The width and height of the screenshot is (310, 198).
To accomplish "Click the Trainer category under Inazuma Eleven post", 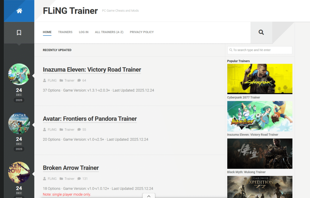I will [69, 81].
